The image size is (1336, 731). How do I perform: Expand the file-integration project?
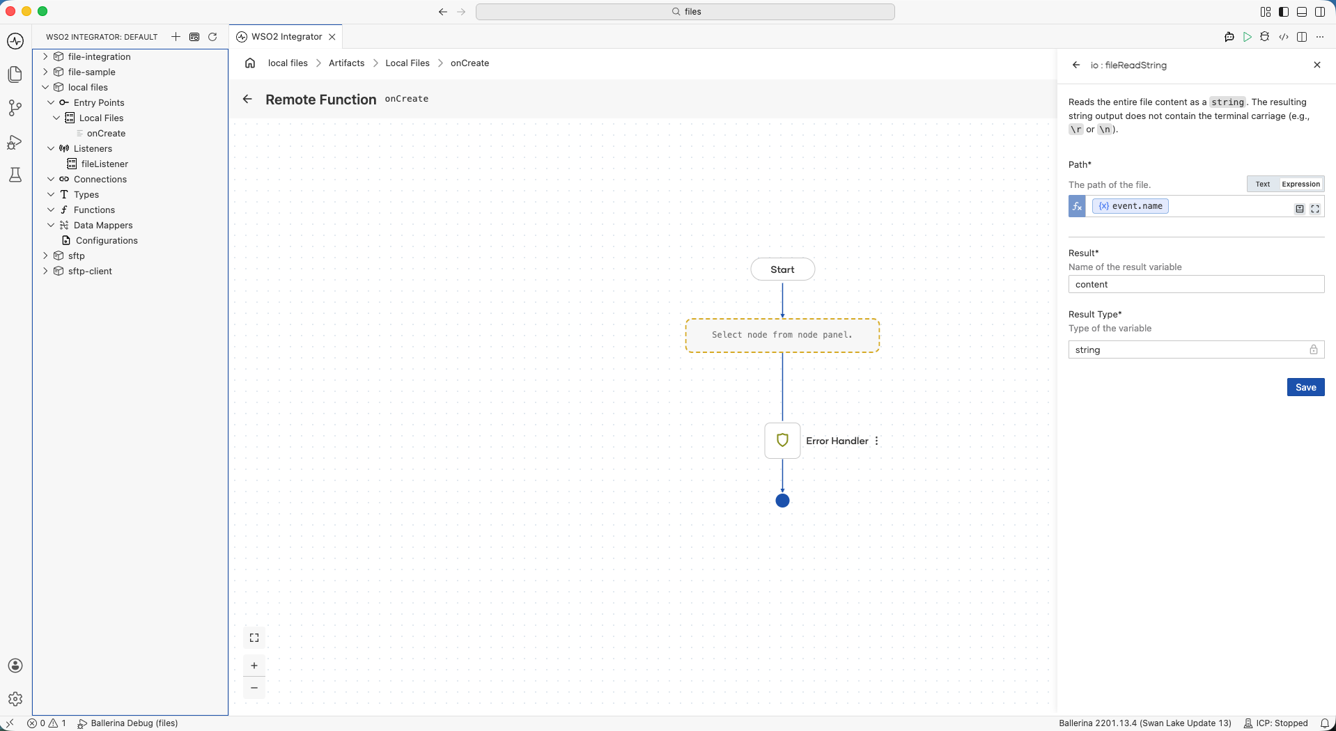pos(45,56)
